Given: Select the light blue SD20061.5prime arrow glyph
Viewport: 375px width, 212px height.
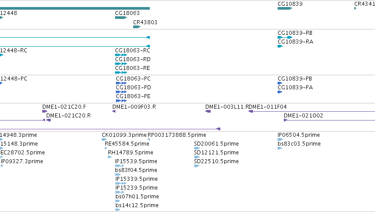Looking at the screenshot, I should pos(197,148).
